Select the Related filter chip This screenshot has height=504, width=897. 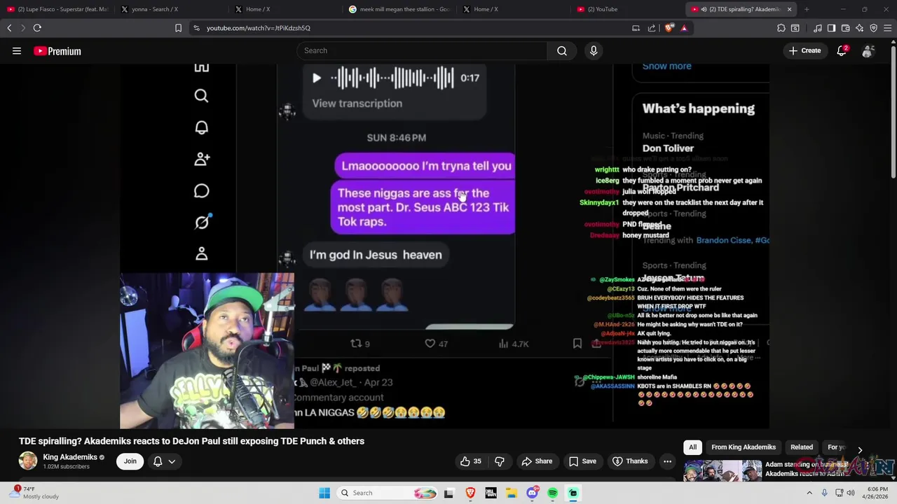[x=802, y=447]
